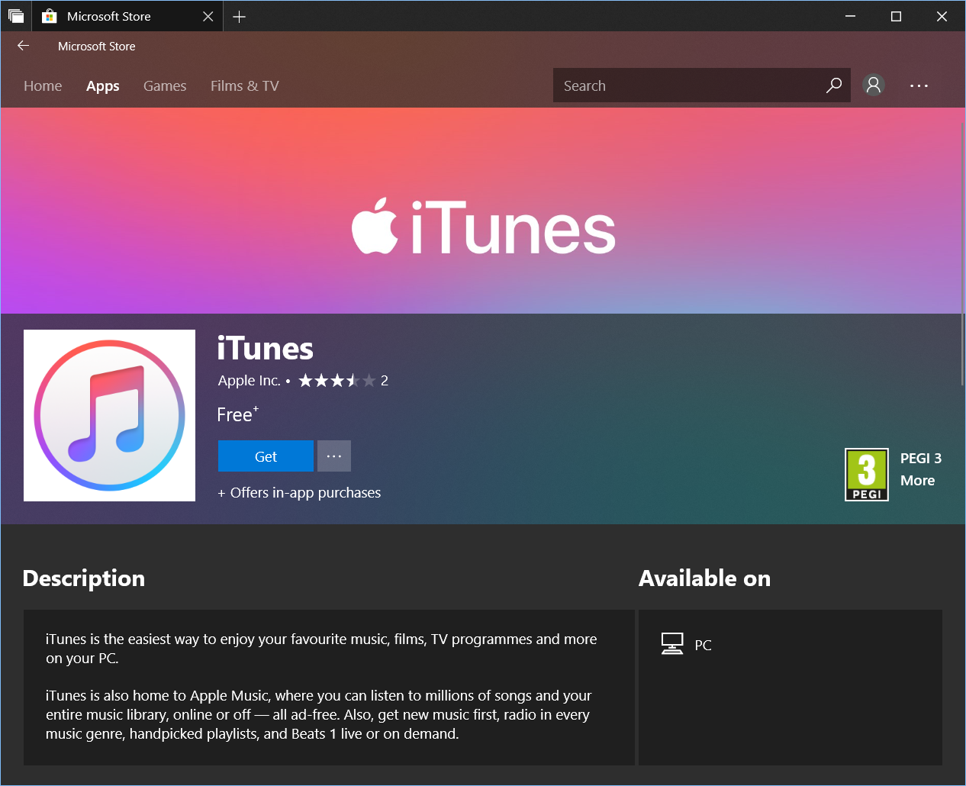Select the Apps tab

click(x=103, y=86)
